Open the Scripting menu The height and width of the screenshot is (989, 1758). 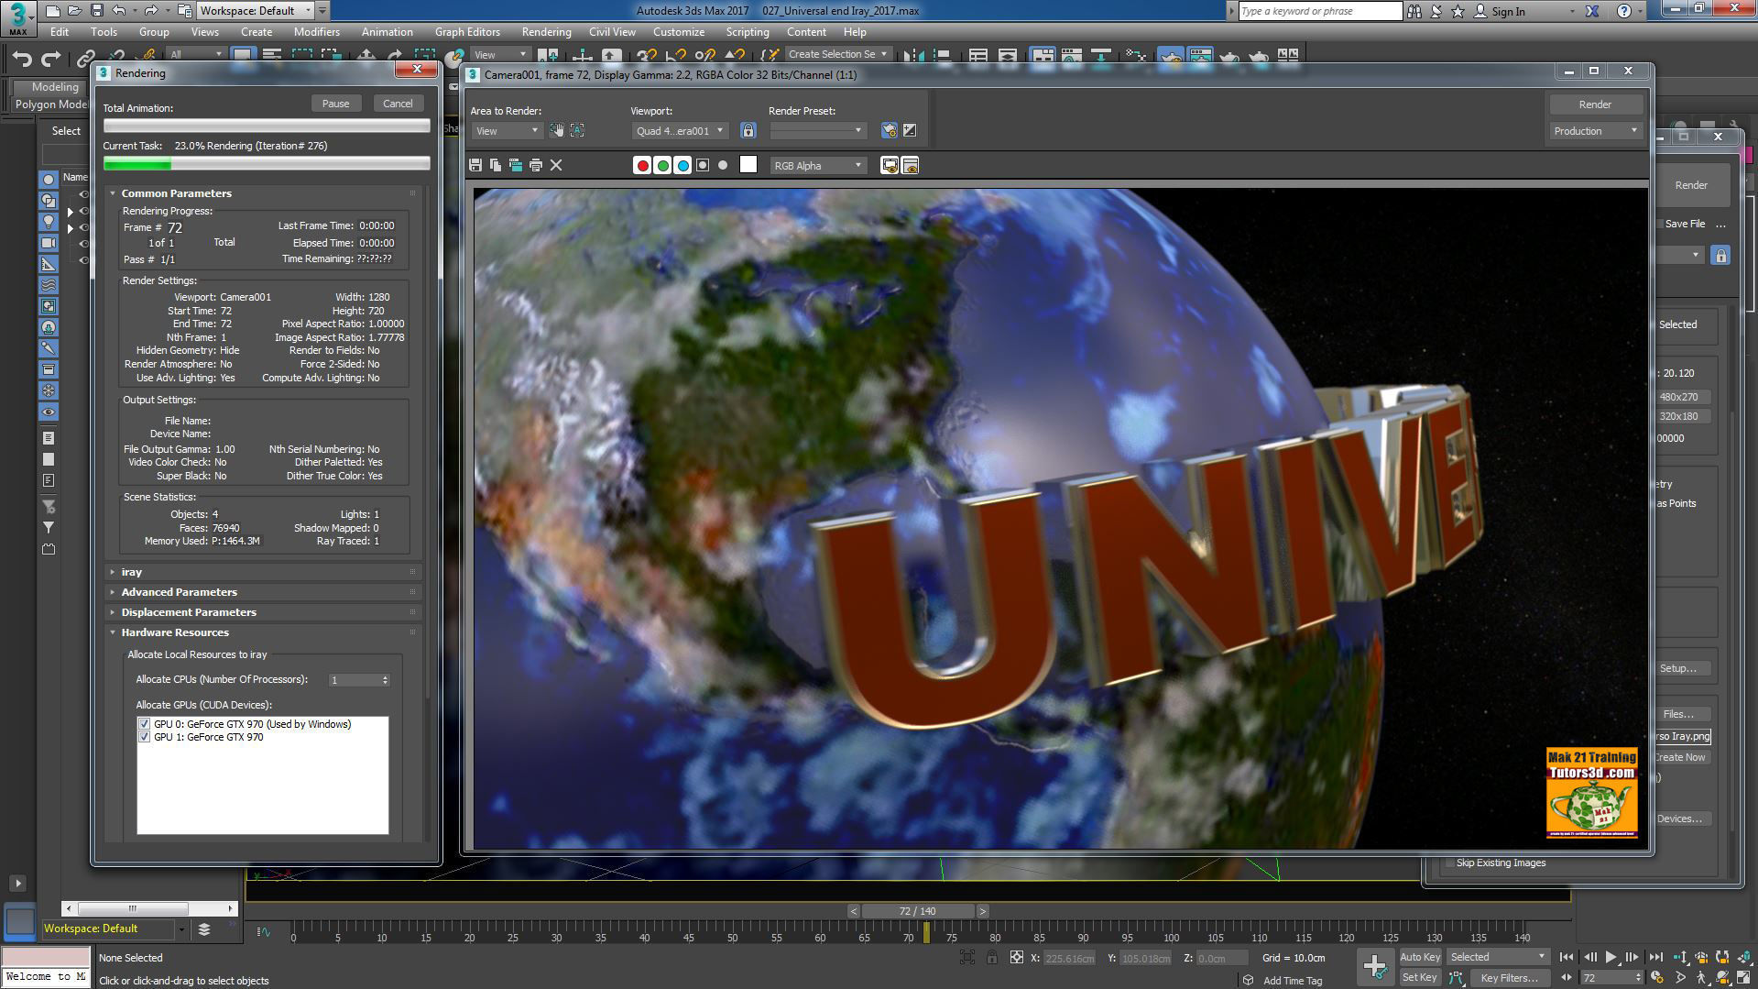click(x=748, y=32)
